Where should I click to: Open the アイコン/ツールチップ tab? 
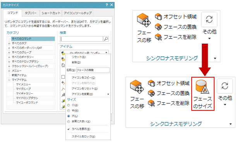tap(77, 13)
